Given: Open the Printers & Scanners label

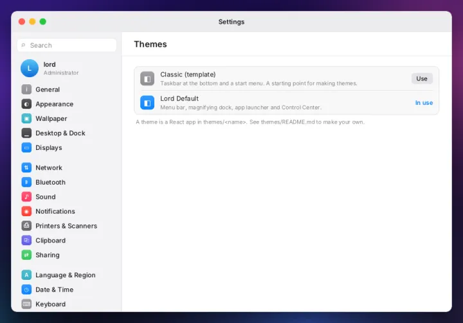Looking at the screenshot, I should (x=66, y=226).
